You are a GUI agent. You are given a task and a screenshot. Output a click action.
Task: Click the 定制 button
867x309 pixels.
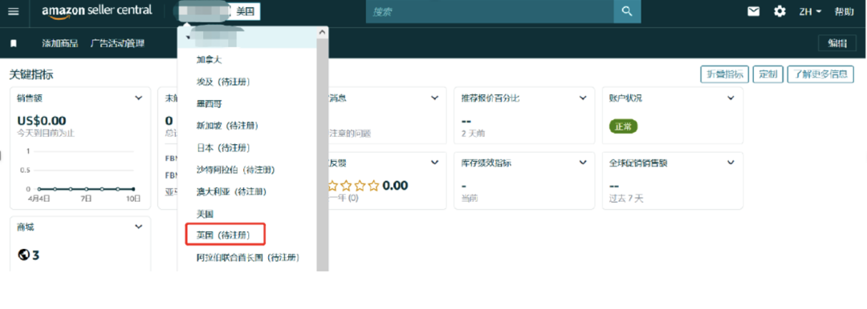(x=768, y=74)
